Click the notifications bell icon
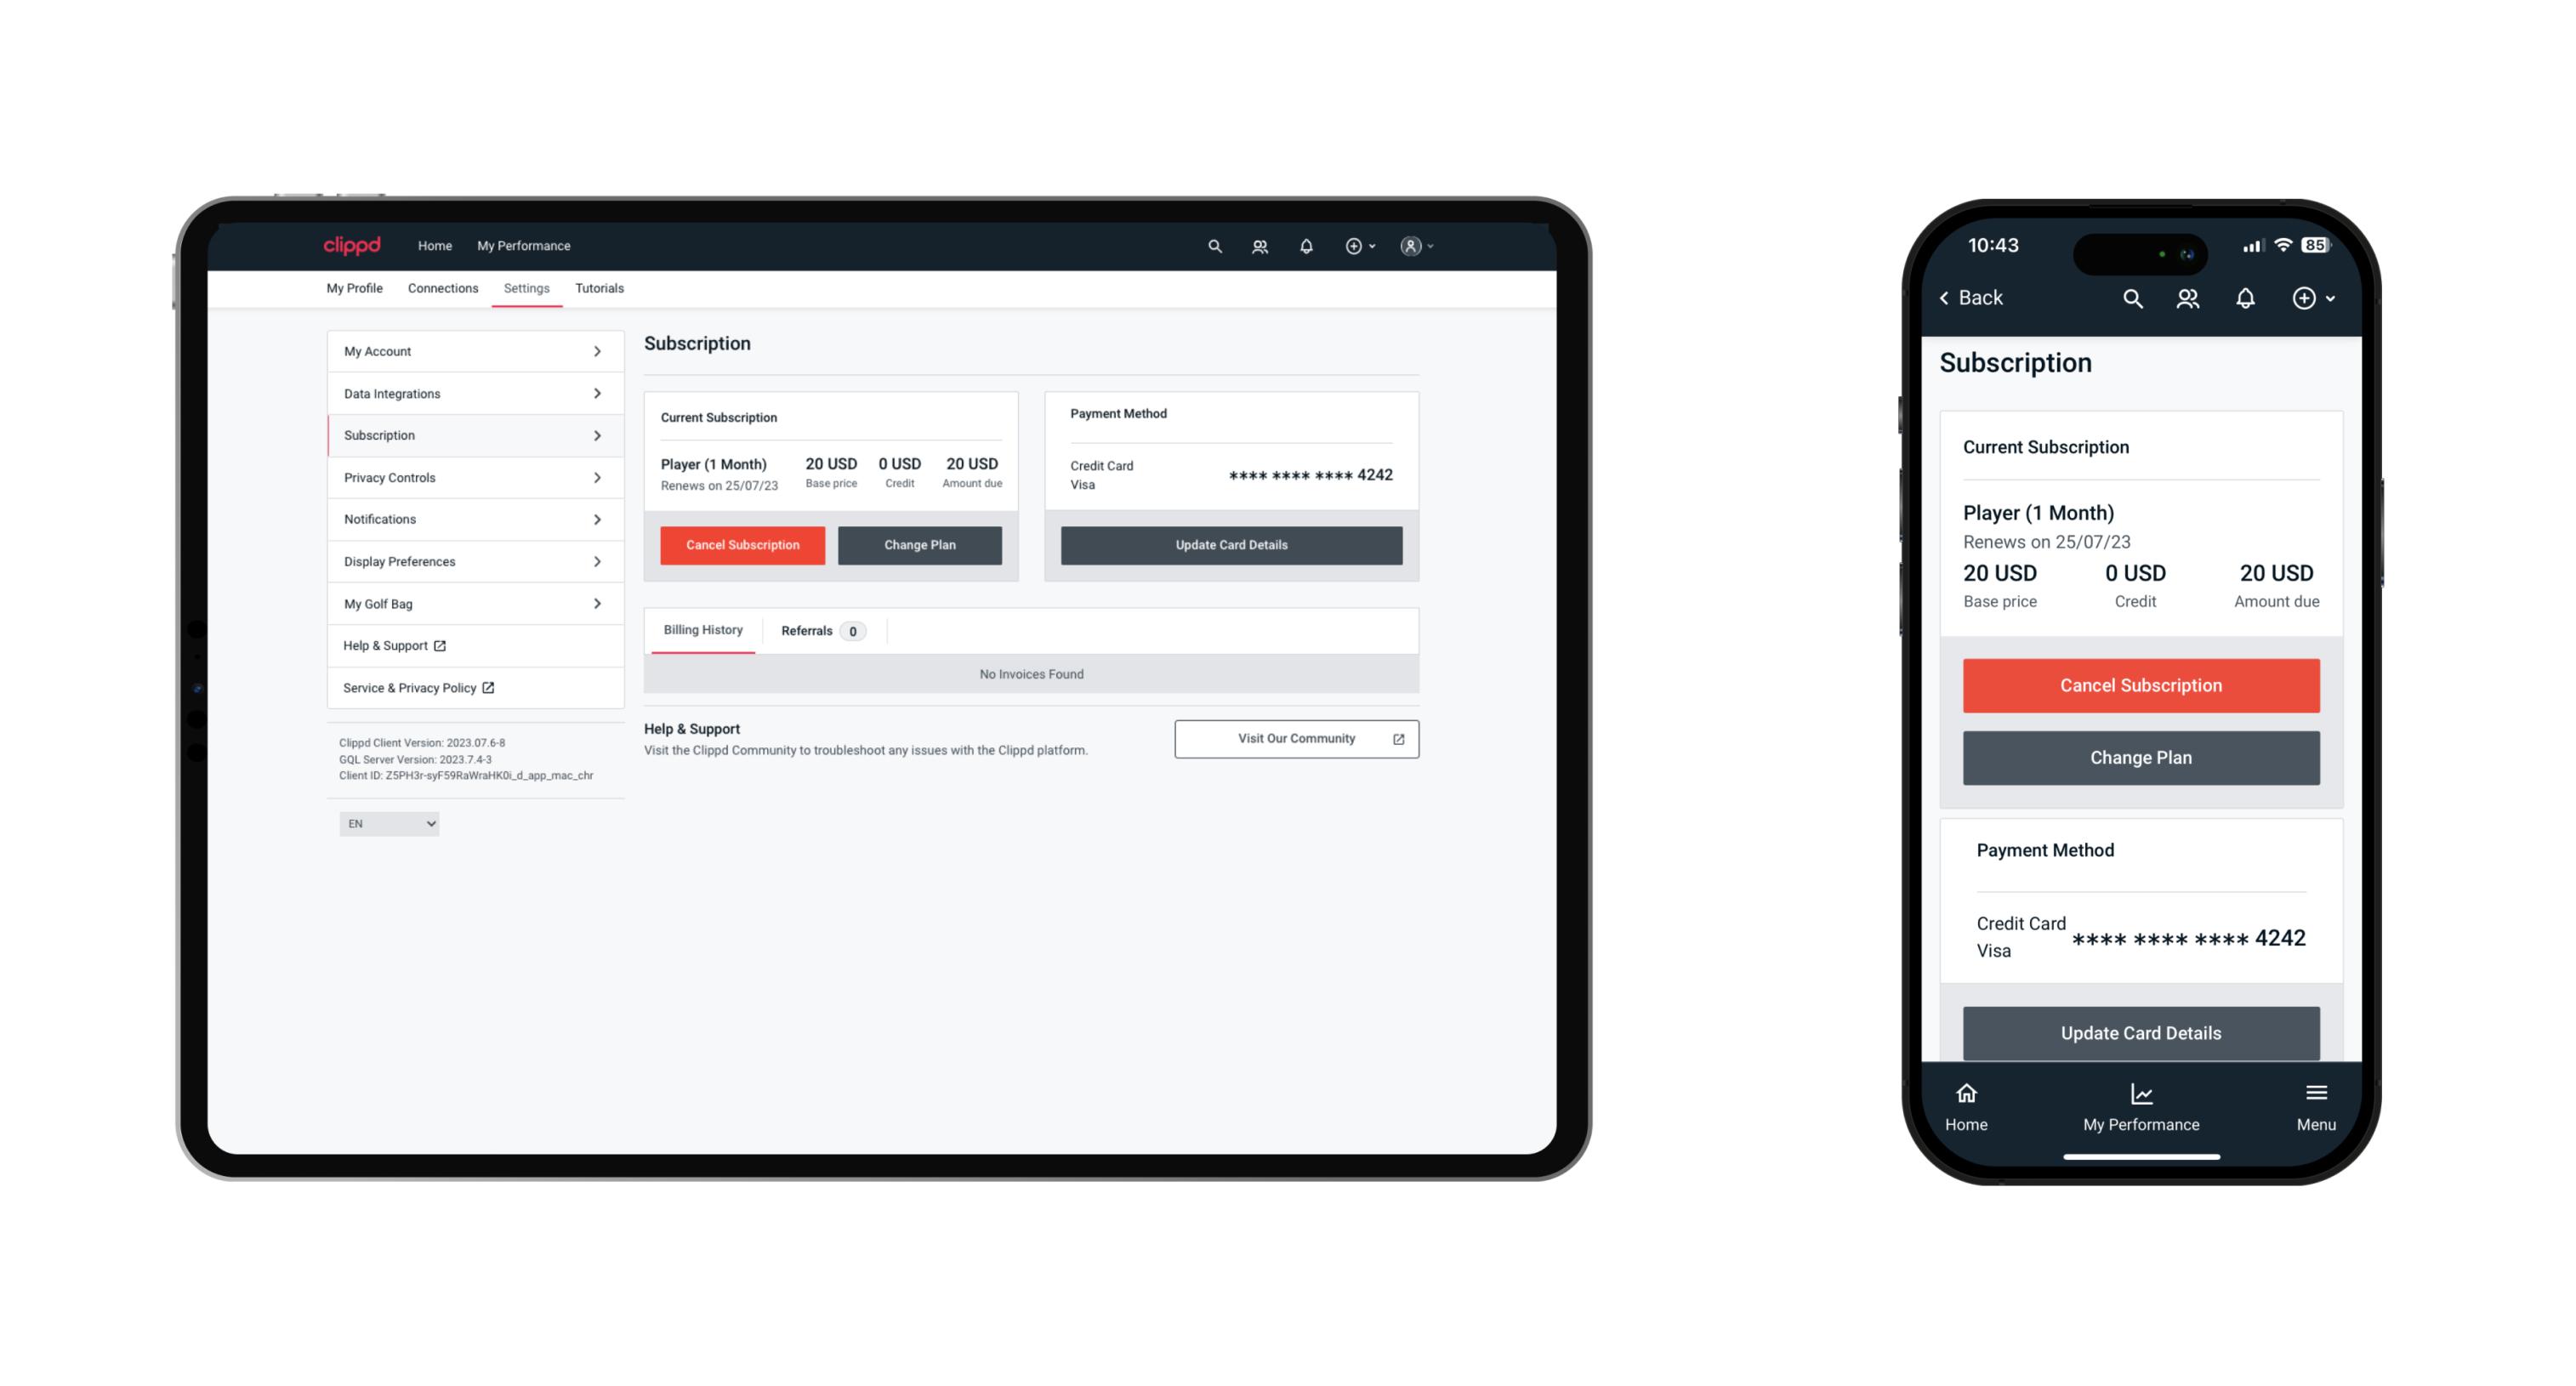This screenshot has height=1386, width=2576. [1305, 246]
